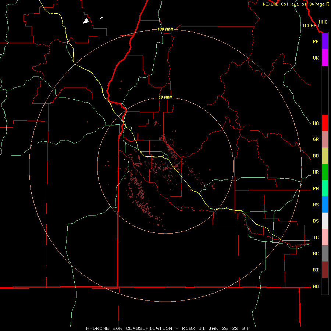Click the RA light green swatch

325,188
